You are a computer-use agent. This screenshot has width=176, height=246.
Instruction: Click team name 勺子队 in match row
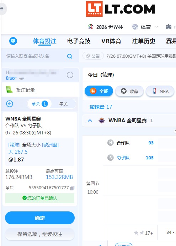click(x=123, y=158)
